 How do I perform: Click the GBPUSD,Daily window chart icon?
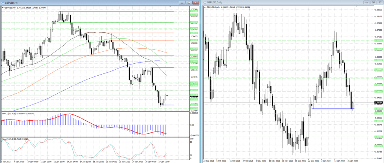point(205,2)
